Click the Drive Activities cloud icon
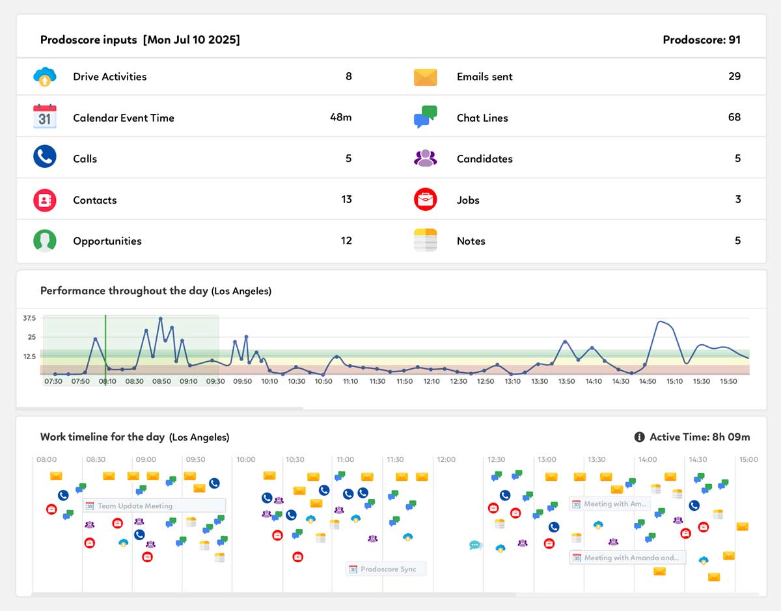This screenshot has height=611, width=781. 44,76
